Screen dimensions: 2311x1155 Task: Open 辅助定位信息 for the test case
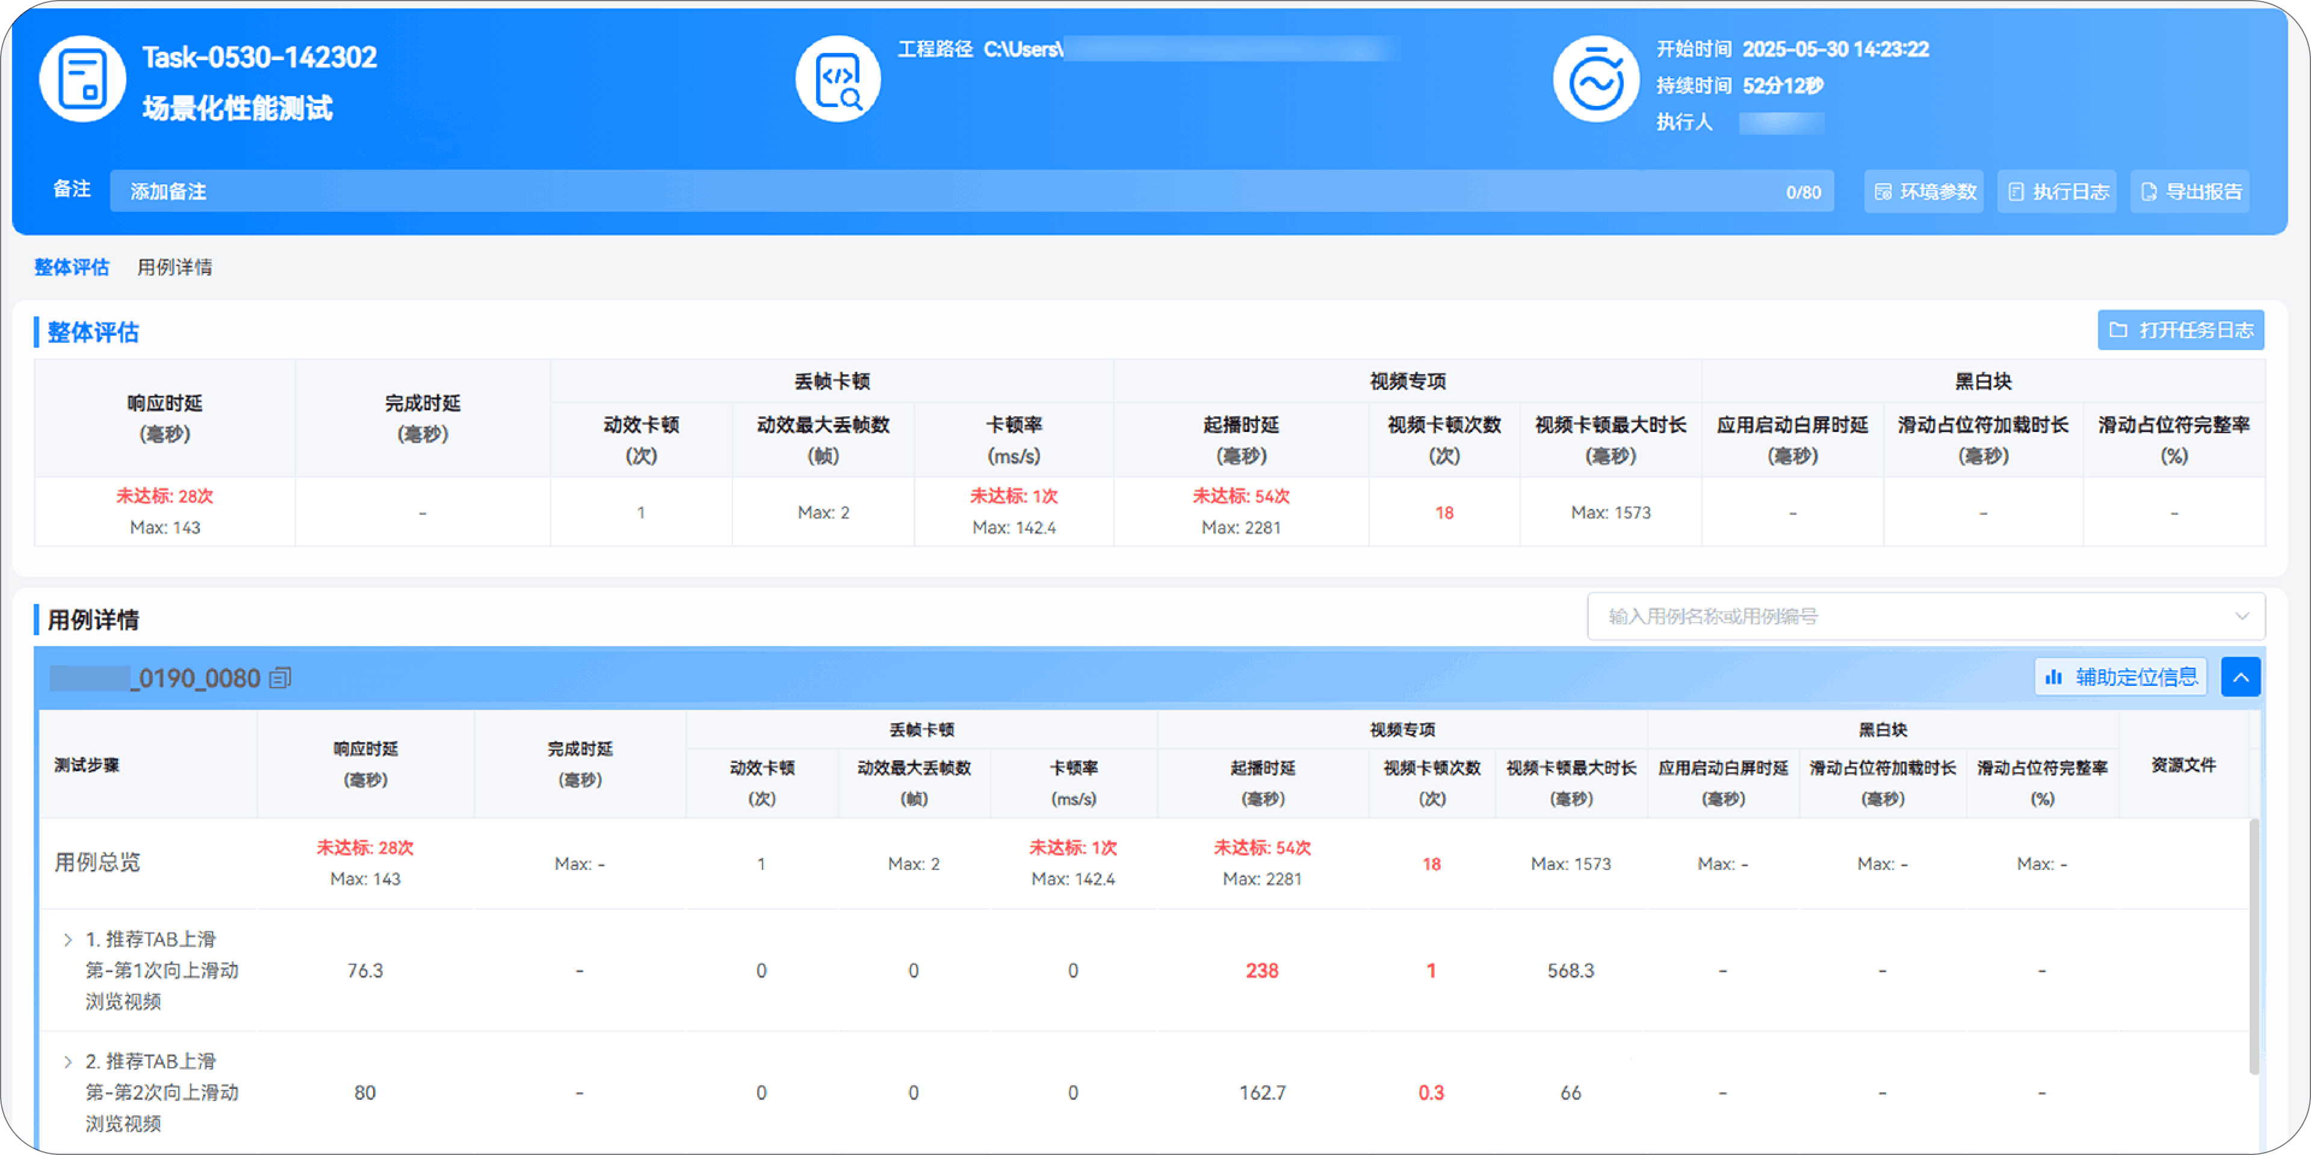[x=2120, y=677]
